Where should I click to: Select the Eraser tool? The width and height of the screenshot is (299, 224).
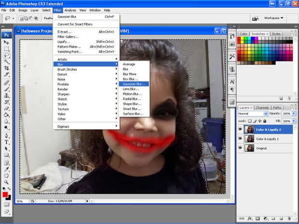click(6, 108)
